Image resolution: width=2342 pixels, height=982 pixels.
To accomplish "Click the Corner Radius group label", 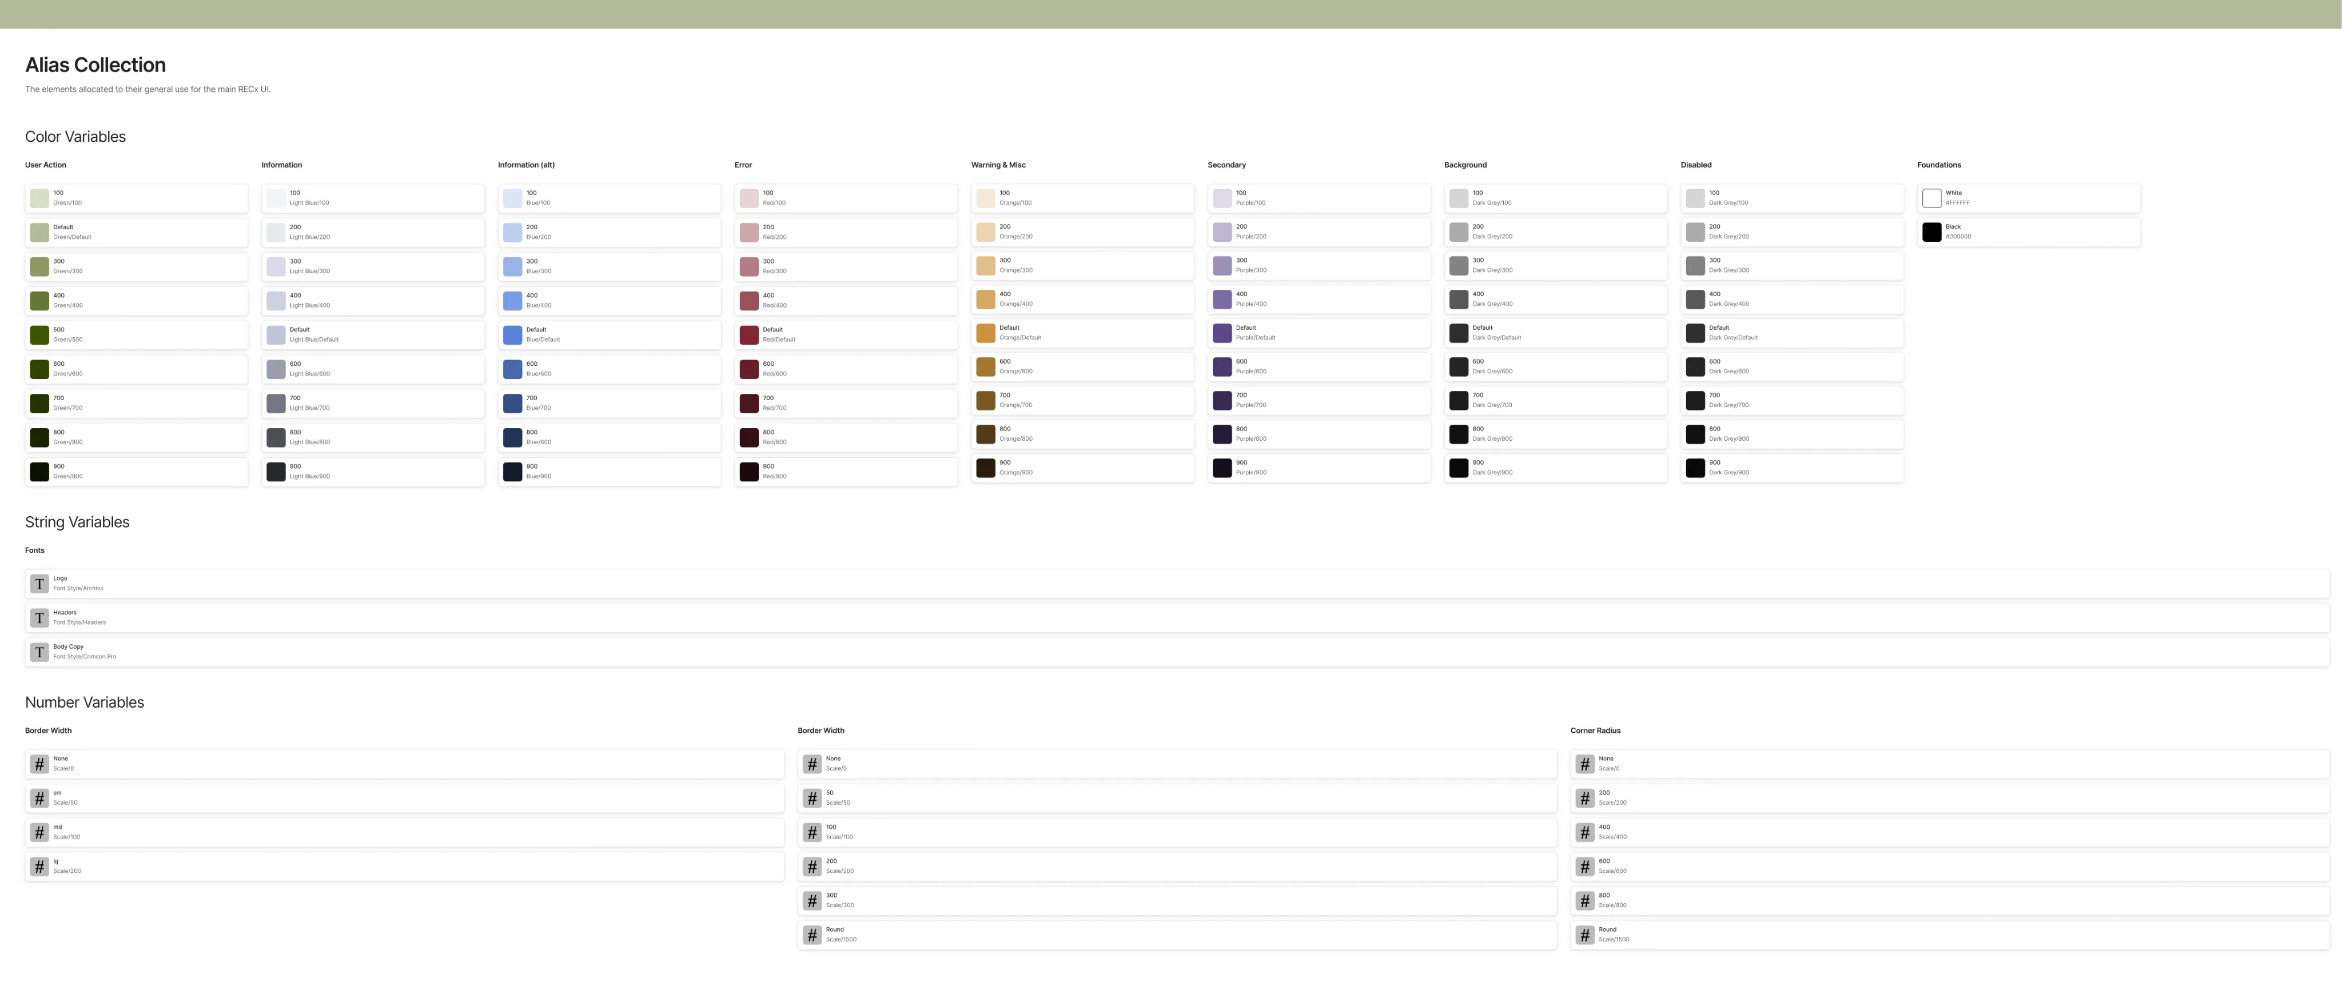I will click(x=1596, y=730).
